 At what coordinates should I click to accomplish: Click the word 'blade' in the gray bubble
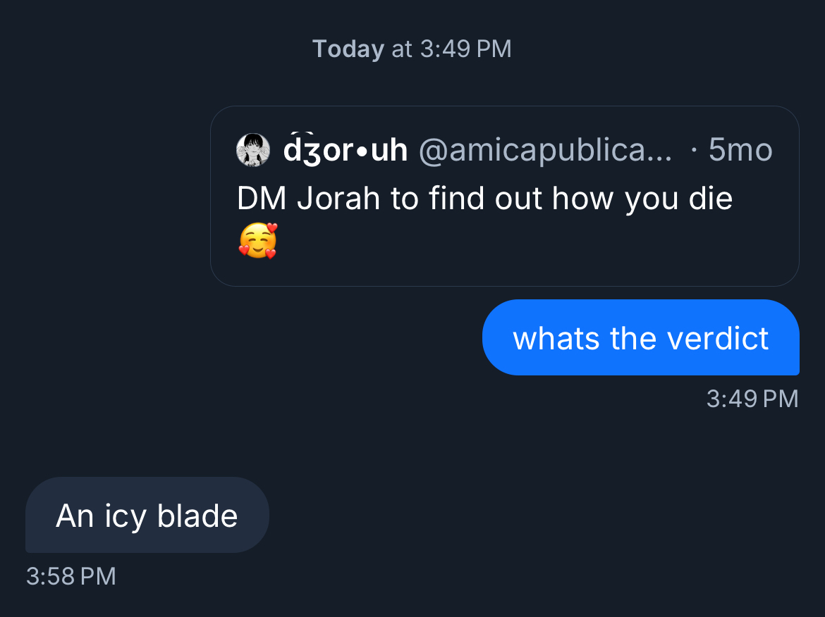pyautogui.click(x=197, y=516)
